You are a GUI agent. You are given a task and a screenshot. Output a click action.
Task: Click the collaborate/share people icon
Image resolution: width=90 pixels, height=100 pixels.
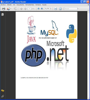click(8, 9)
